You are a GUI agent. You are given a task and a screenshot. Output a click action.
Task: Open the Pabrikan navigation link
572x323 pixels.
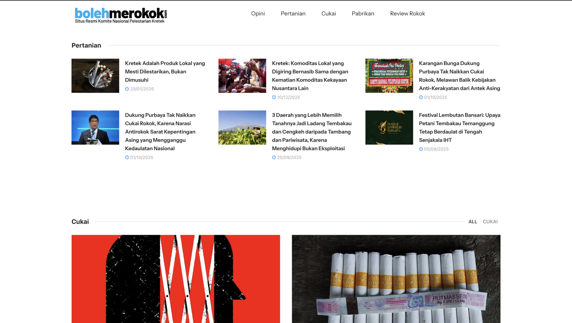363,14
